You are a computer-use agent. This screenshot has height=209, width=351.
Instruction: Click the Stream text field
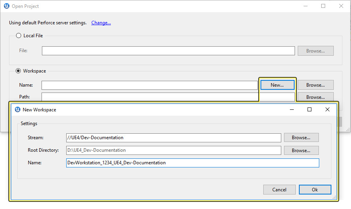[174, 138]
